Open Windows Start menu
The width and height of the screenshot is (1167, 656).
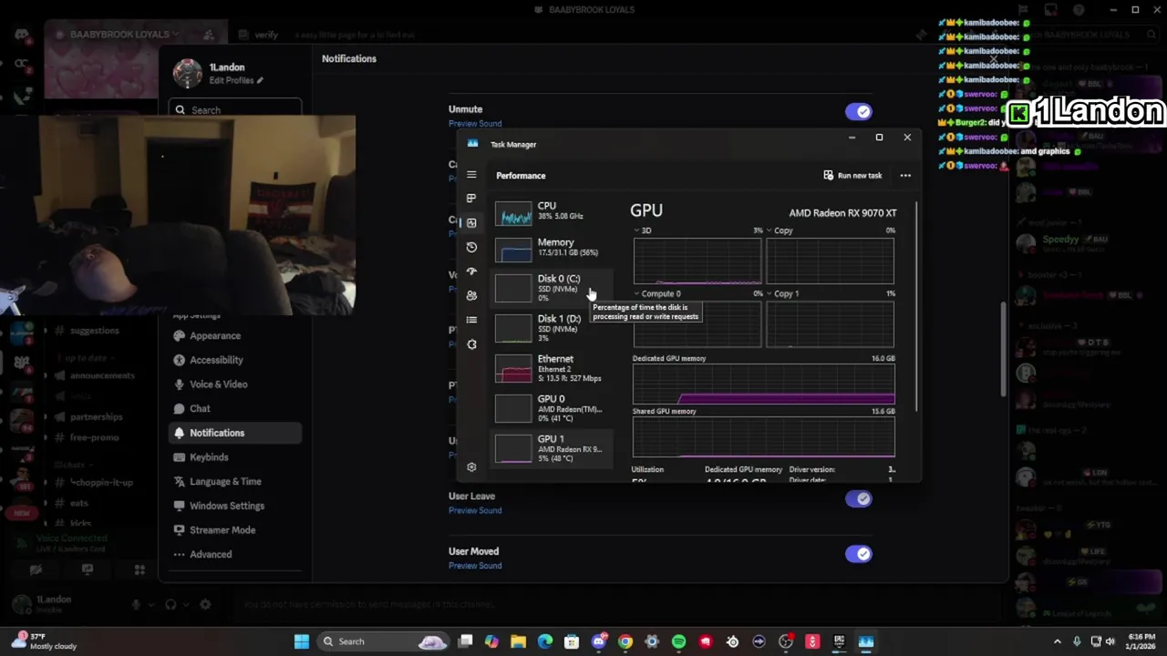click(x=301, y=641)
